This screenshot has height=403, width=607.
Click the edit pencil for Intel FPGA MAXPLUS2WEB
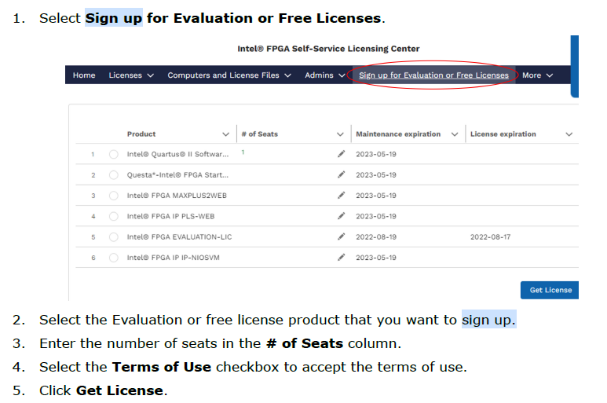point(341,195)
